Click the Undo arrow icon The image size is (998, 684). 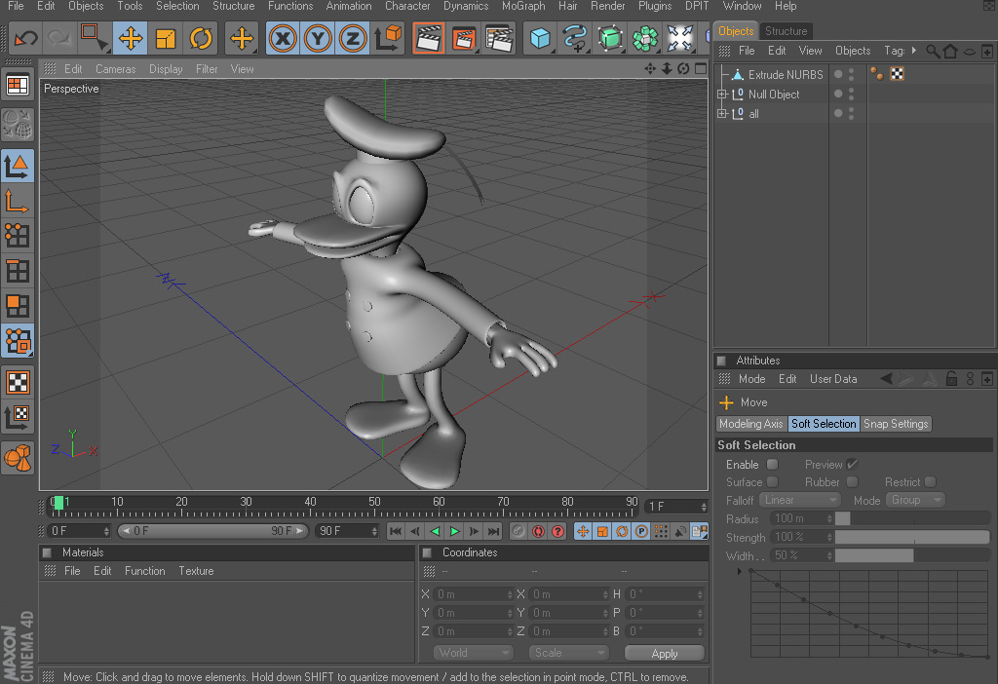point(26,39)
